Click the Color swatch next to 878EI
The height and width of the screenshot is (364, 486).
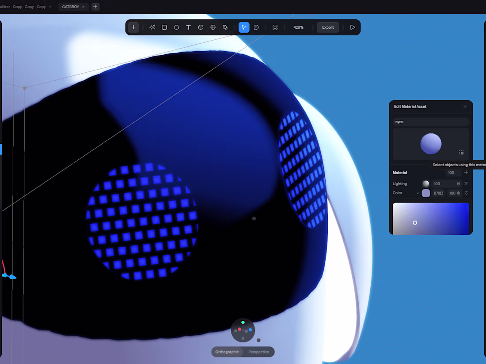click(426, 193)
